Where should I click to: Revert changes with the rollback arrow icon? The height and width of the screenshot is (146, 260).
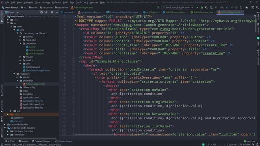point(241,7)
